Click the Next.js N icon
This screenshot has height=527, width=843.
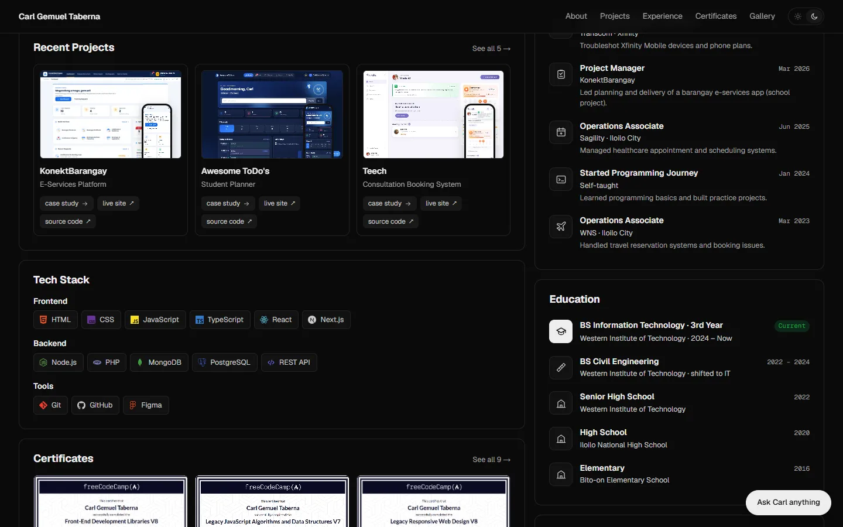312,320
